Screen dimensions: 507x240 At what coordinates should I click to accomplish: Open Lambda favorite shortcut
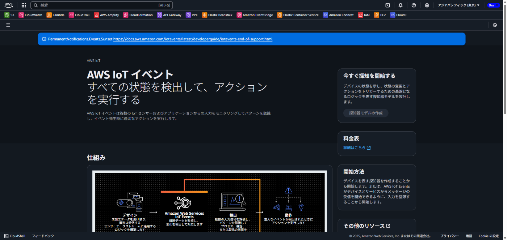(x=55, y=15)
